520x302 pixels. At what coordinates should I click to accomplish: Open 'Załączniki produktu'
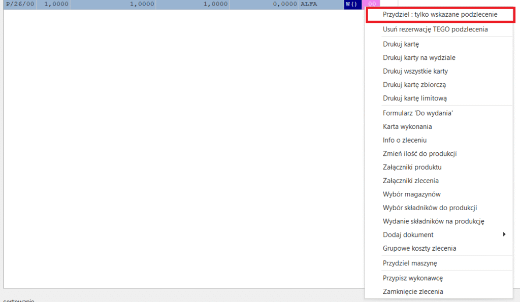[412, 167]
